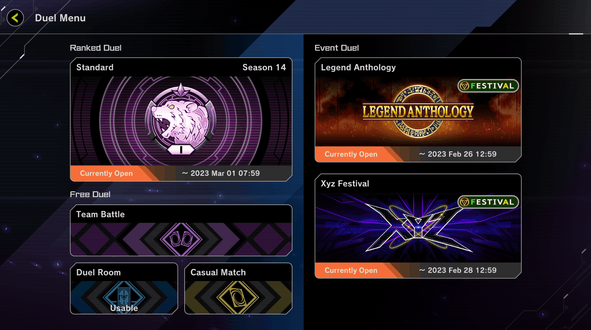Click the Legend Anthology event title
The width and height of the screenshot is (591, 330).
pos(358,67)
